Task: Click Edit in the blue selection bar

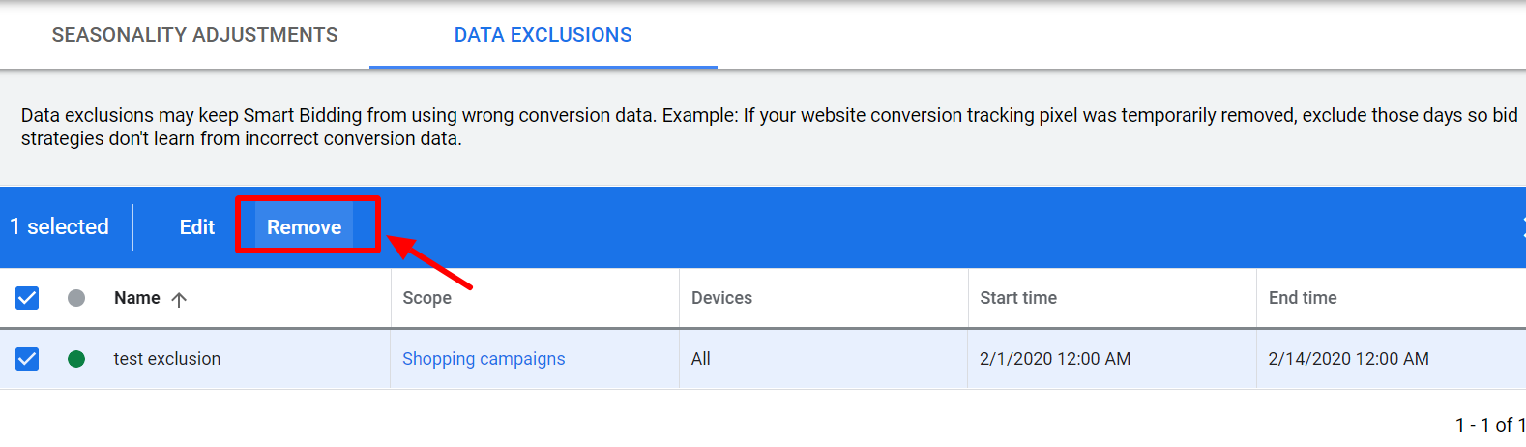Action: pos(197,227)
